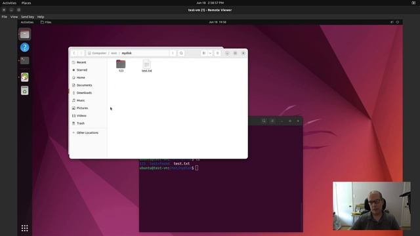Open Pictures in the sidebar
The width and height of the screenshot is (420, 236).
click(x=88, y=108)
